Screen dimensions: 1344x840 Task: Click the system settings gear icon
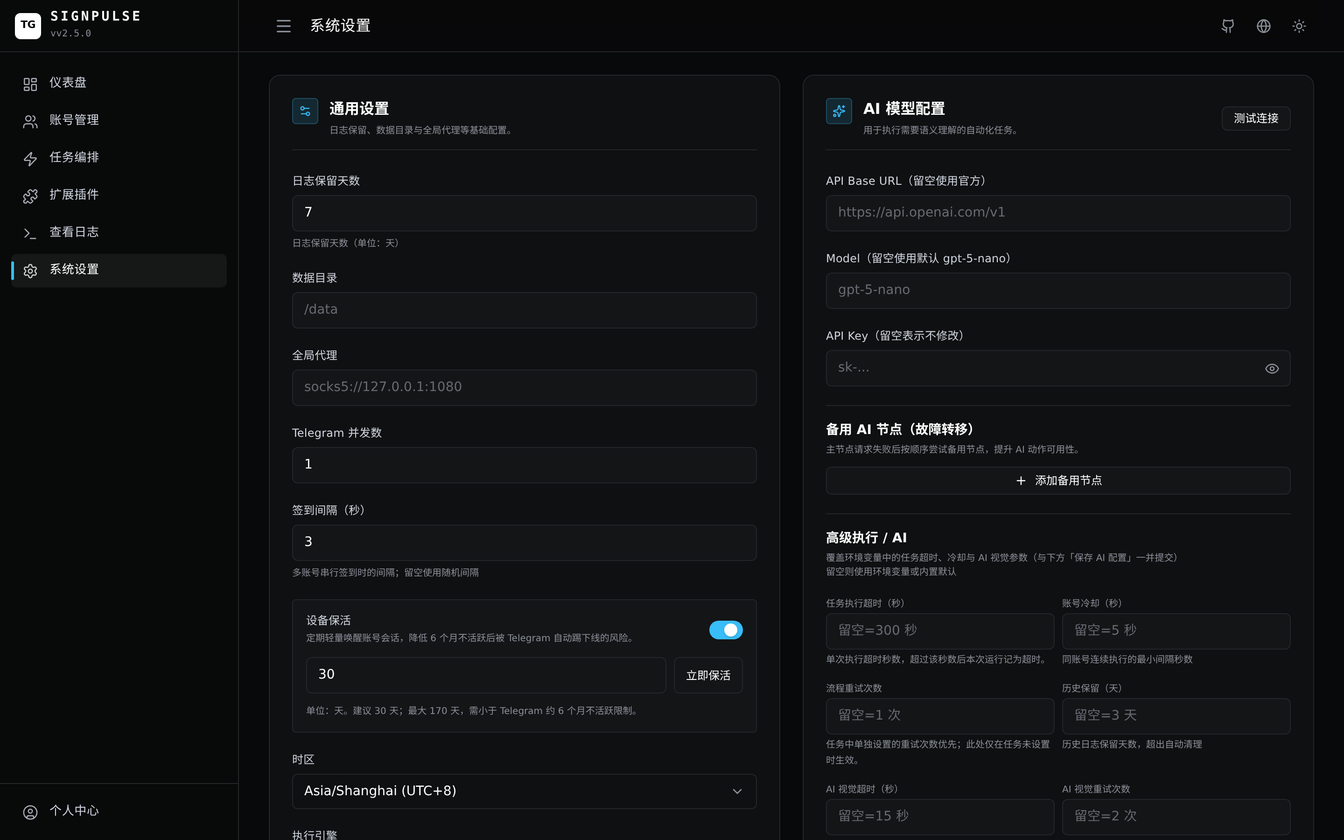pos(30,271)
